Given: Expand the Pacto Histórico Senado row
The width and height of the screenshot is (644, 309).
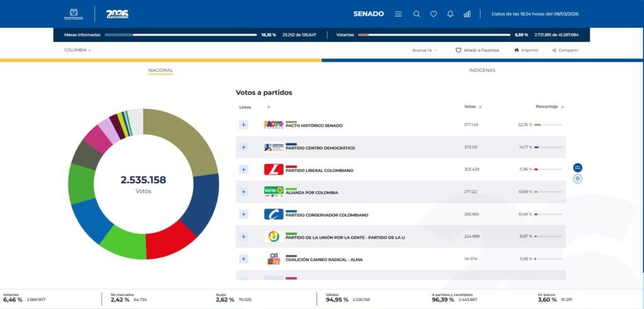Looking at the screenshot, I should click(243, 125).
